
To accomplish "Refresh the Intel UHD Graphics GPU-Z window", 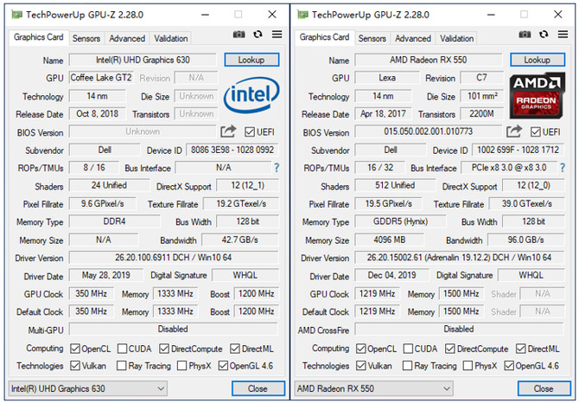I will (x=258, y=35).
